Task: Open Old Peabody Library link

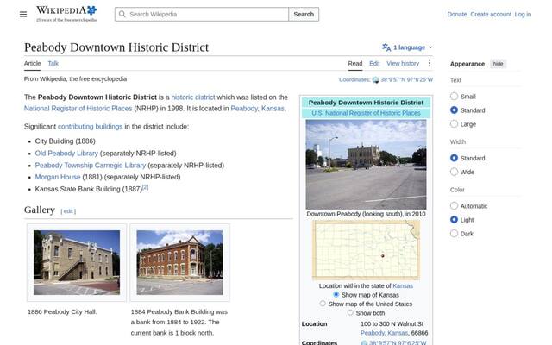Action: point(66,154)
